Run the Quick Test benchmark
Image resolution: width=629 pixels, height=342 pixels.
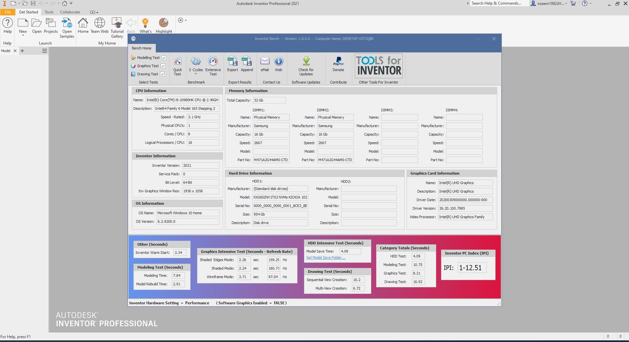tap(177, 66)
